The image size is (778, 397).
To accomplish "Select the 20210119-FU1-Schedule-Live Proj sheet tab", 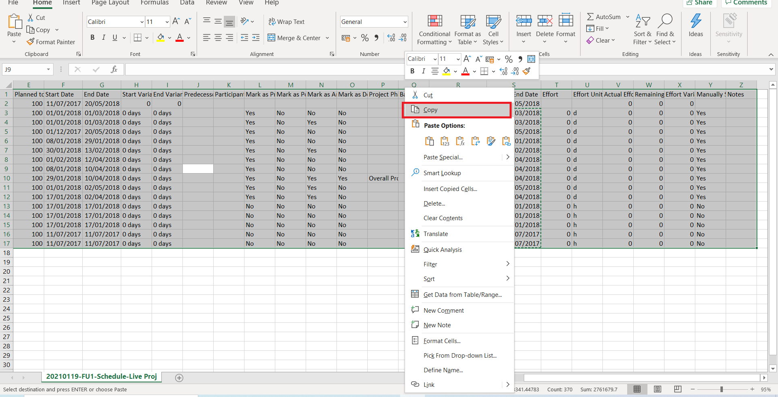I will (x=101, y=377).
